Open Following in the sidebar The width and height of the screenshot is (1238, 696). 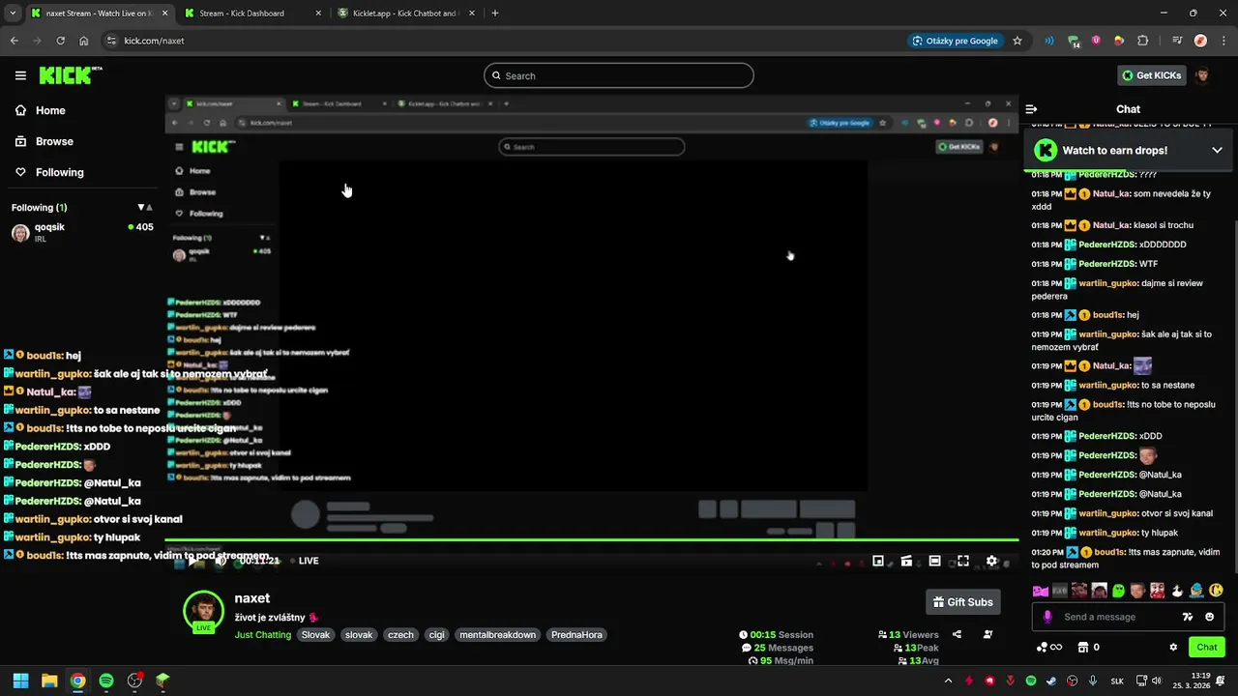tap(49, 172)
